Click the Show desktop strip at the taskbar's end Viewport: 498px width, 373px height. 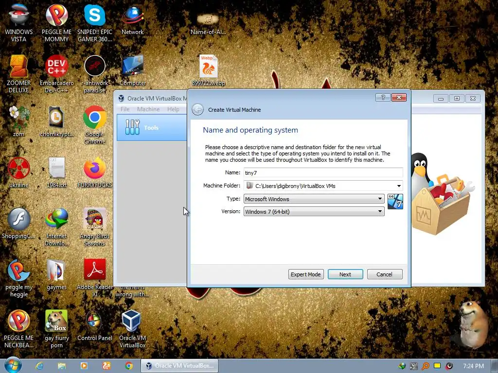495,366
